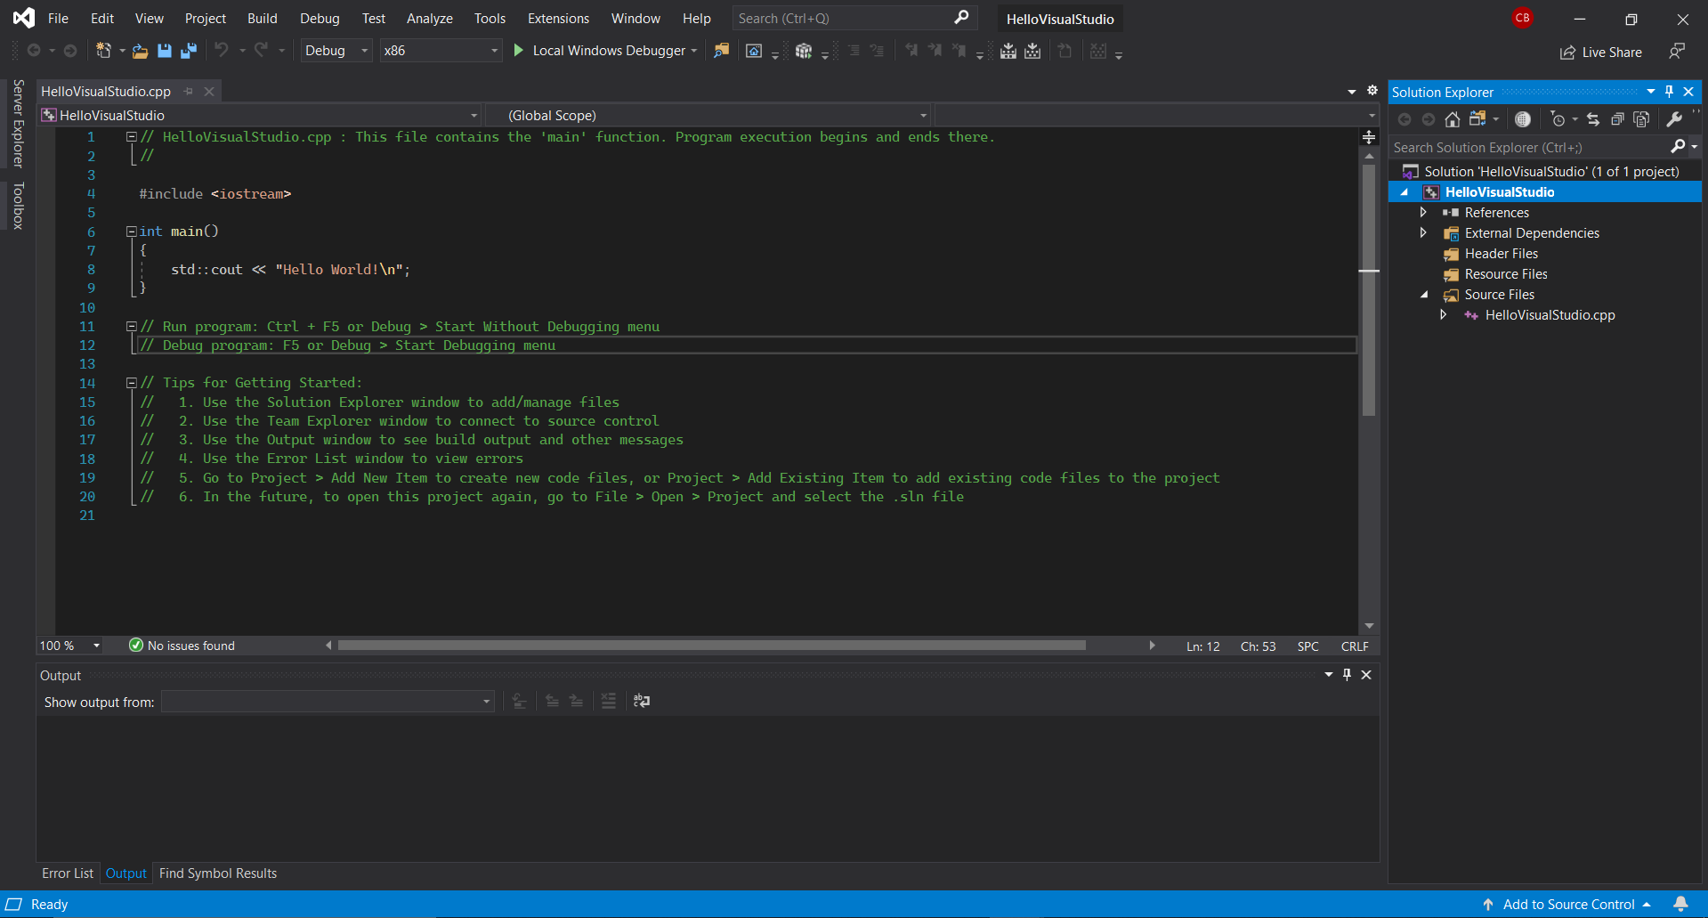Click the search magnifier in title bar
The height and width of the screenshot is (918, 1708).
click(961, 18)
